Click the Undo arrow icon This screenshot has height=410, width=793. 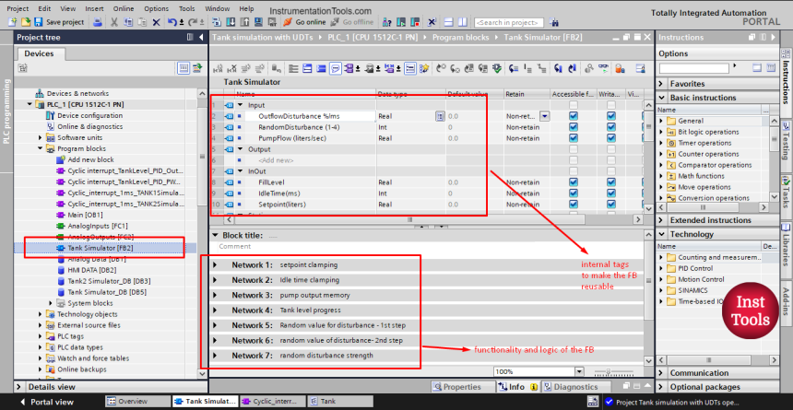pos(172,22)
